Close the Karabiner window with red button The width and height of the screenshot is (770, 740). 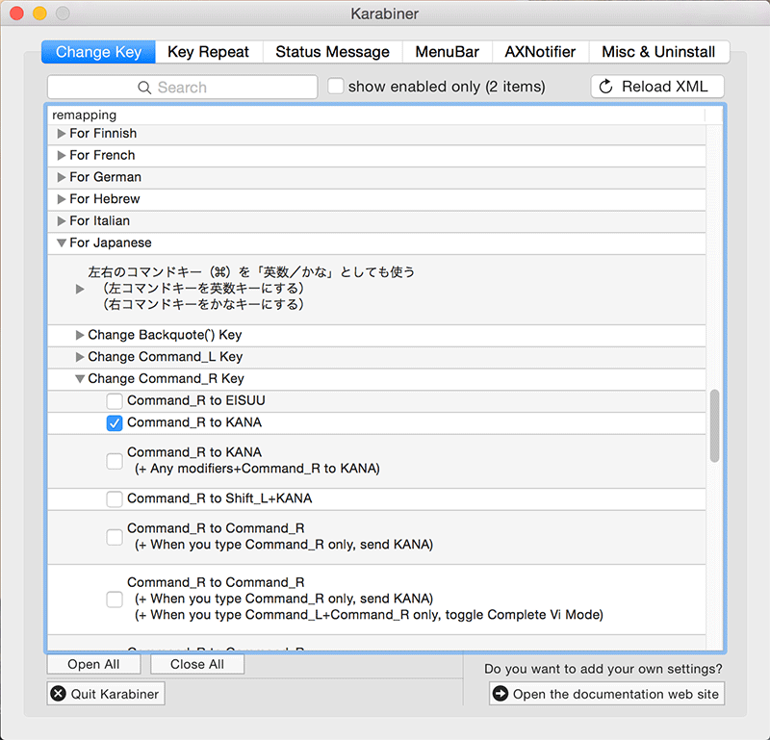pos(16,13)
